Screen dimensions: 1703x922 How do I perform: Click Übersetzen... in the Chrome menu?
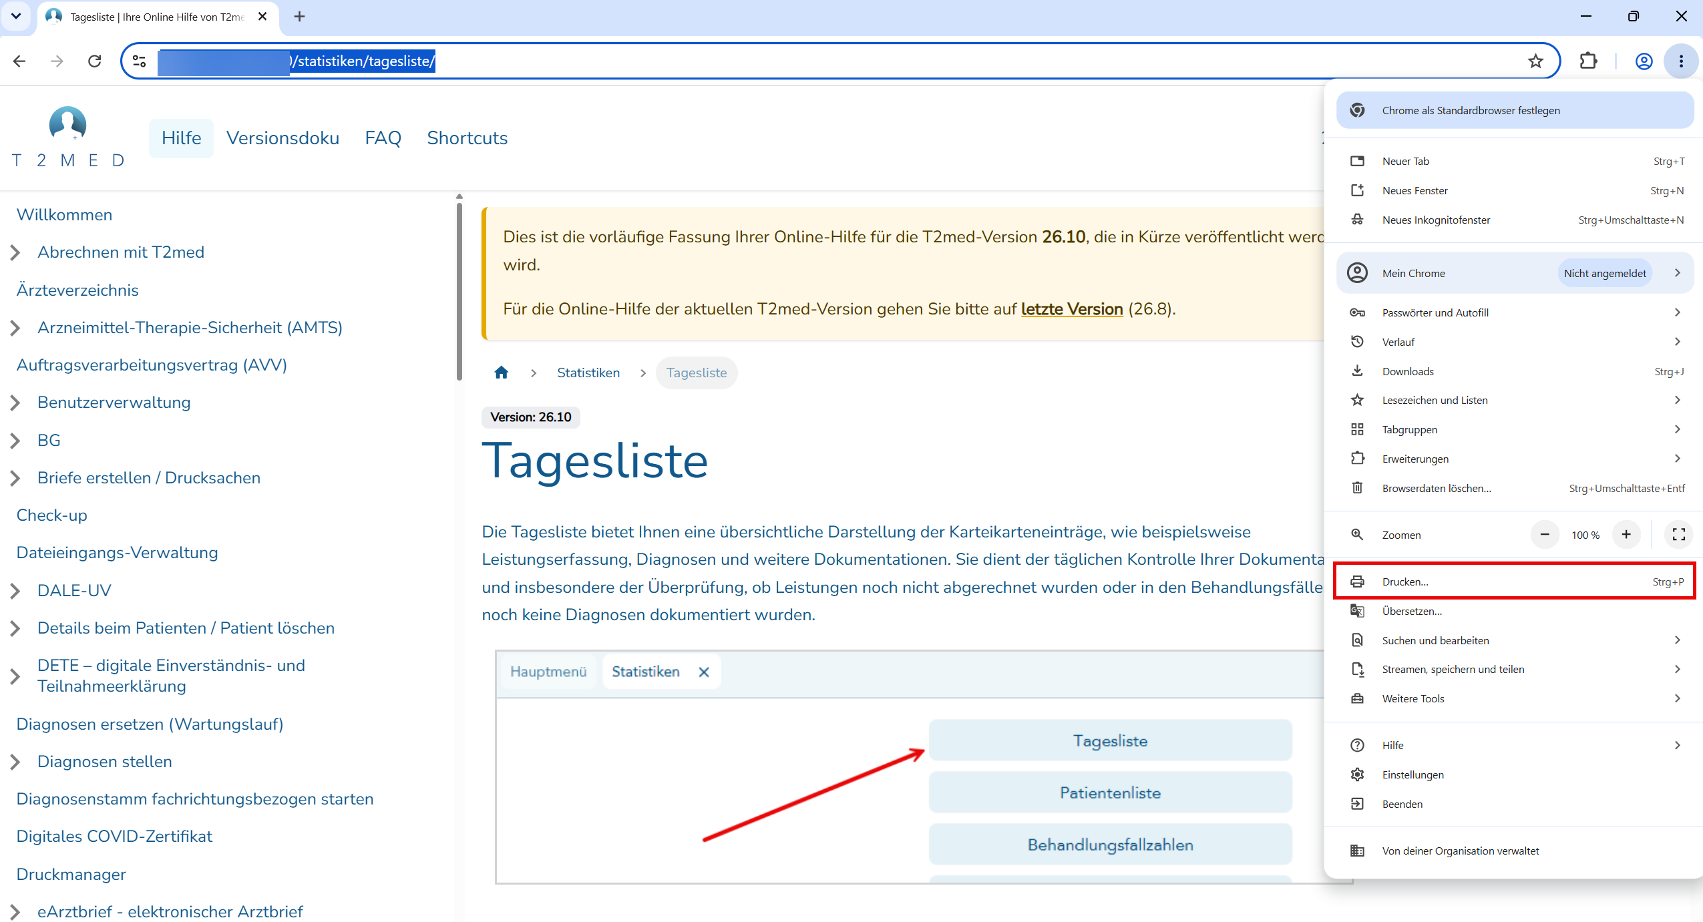[1514, 611]
